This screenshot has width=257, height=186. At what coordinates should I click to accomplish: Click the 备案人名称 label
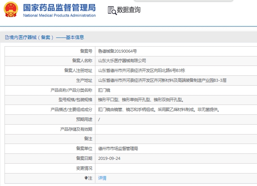tap(82, 61)
